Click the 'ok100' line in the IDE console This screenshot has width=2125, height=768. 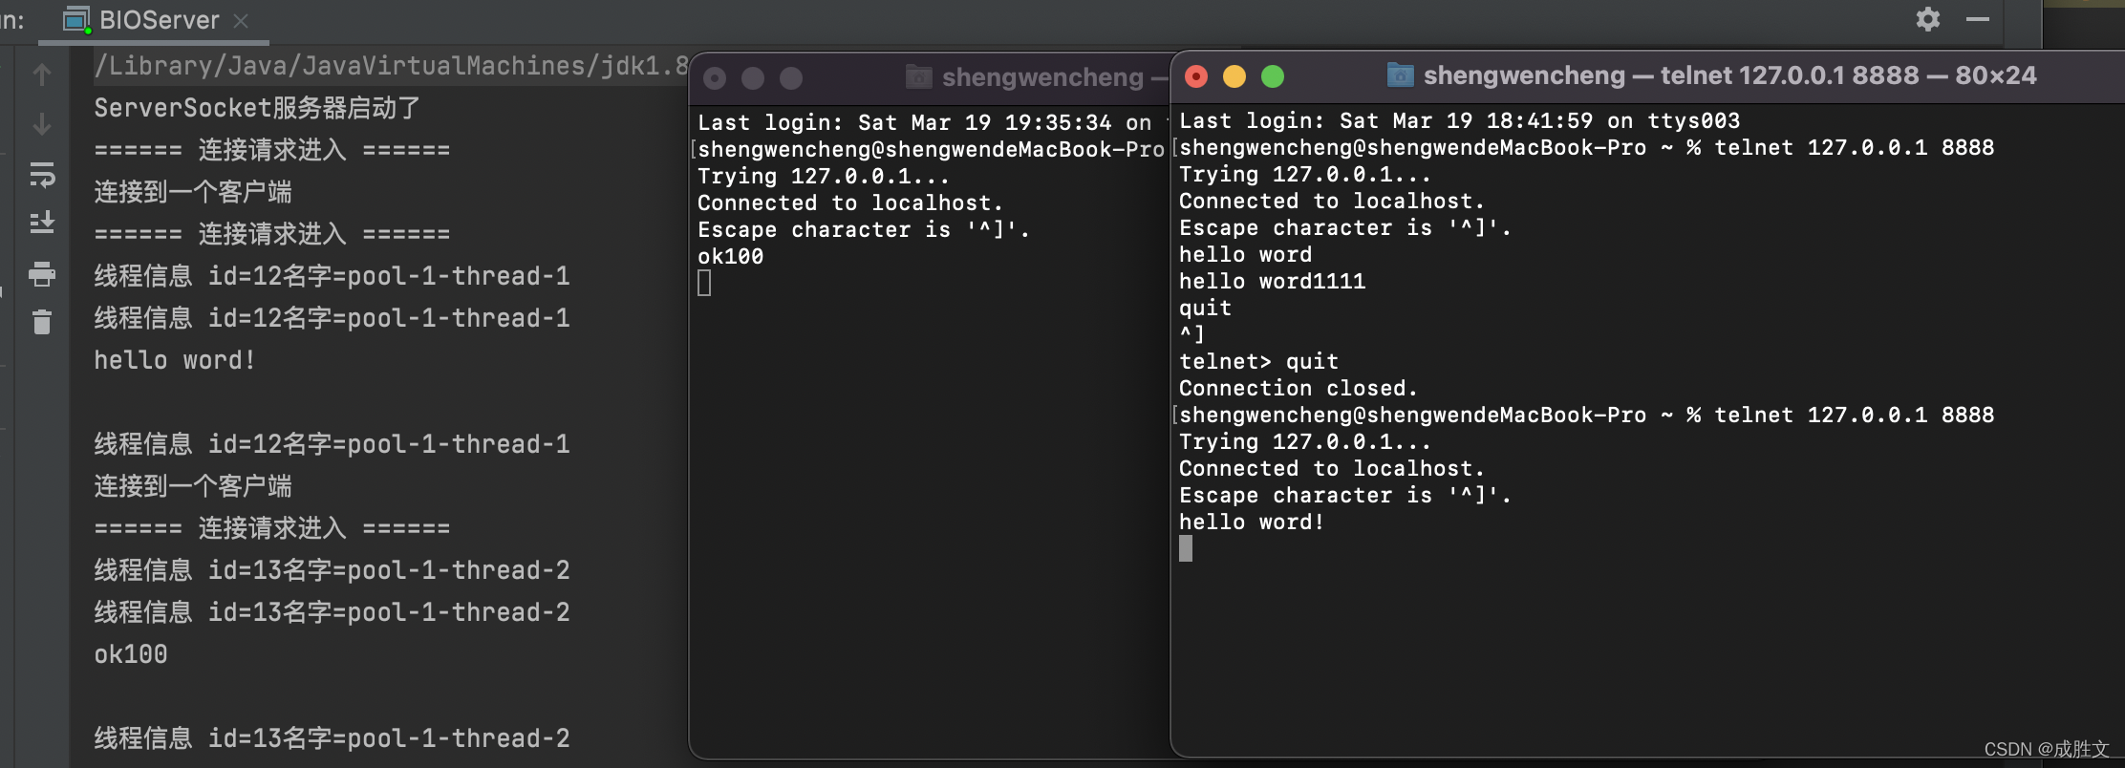click(x=131, y=654)
